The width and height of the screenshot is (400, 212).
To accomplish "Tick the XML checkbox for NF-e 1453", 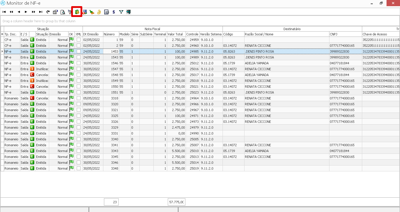I will pos(78,51).
